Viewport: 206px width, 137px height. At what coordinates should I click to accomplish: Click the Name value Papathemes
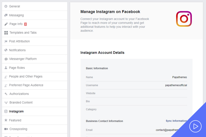point(180,77)
